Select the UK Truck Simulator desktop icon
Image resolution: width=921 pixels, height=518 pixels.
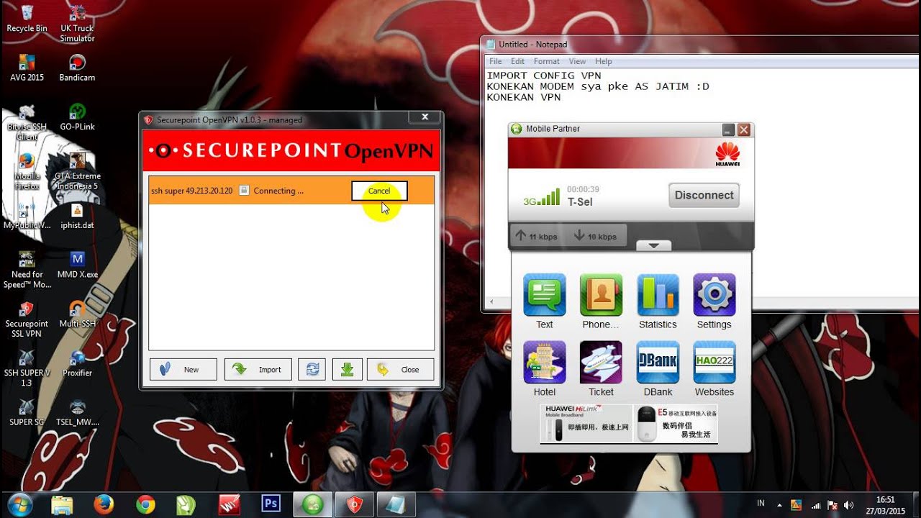coord(77,23)
